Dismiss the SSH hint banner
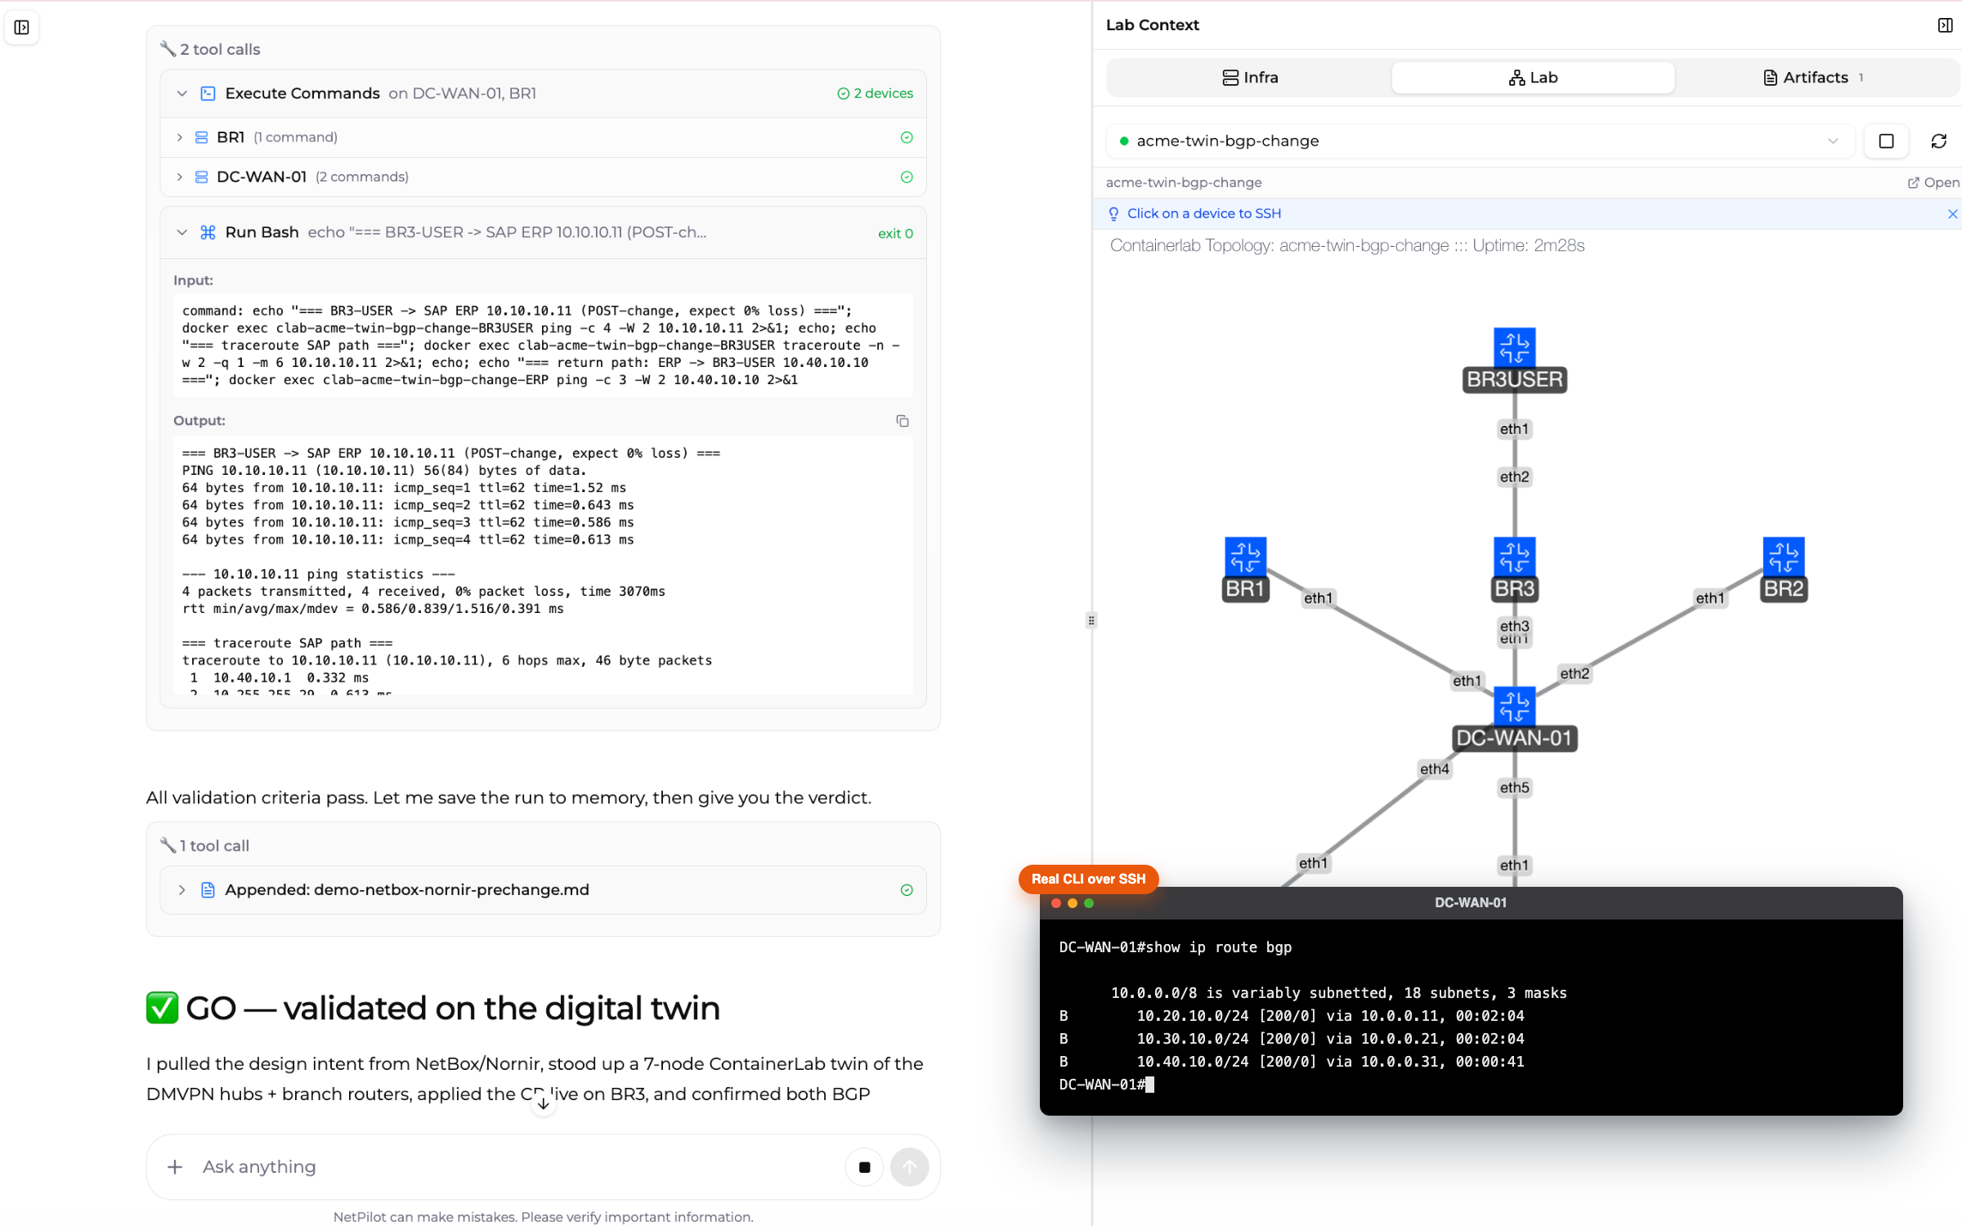 pos(1952,214)
